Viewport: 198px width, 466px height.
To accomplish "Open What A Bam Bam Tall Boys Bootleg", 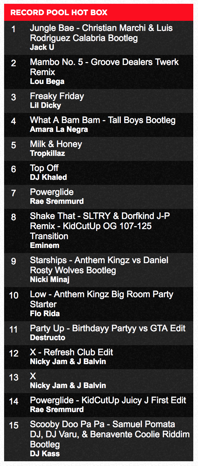I will click(x=103, y=120).
